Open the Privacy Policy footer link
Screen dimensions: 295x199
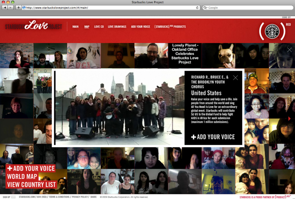[x=80, y=197]
